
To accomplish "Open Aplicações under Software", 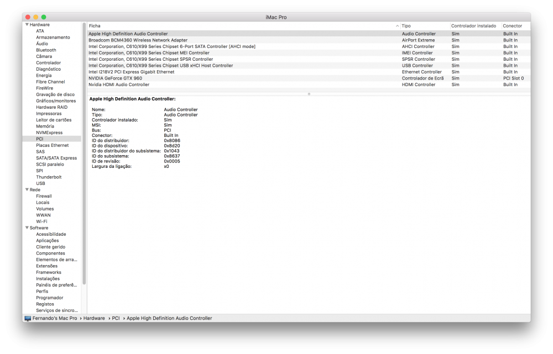I will pyautogui.click(x=47, y=241).
